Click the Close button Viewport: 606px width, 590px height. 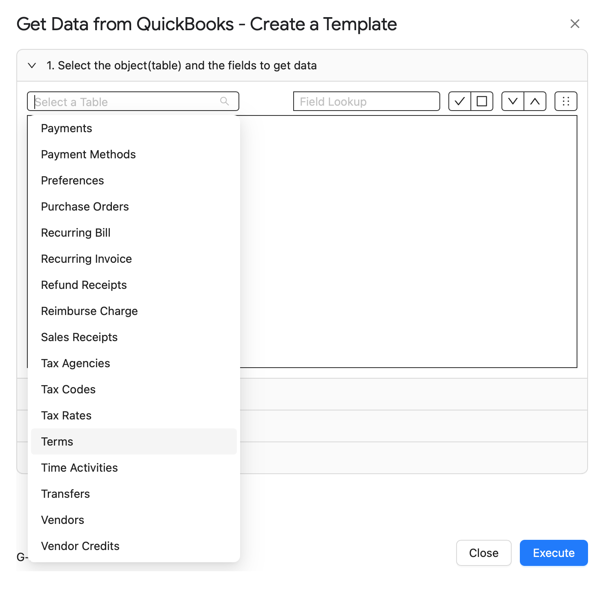tap(484, 553)
